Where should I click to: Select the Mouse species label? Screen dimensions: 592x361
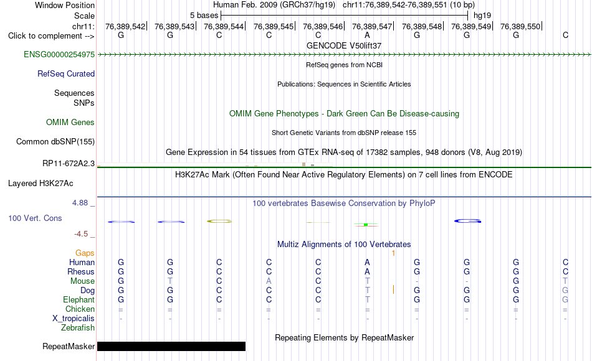(x=82, y=281)
